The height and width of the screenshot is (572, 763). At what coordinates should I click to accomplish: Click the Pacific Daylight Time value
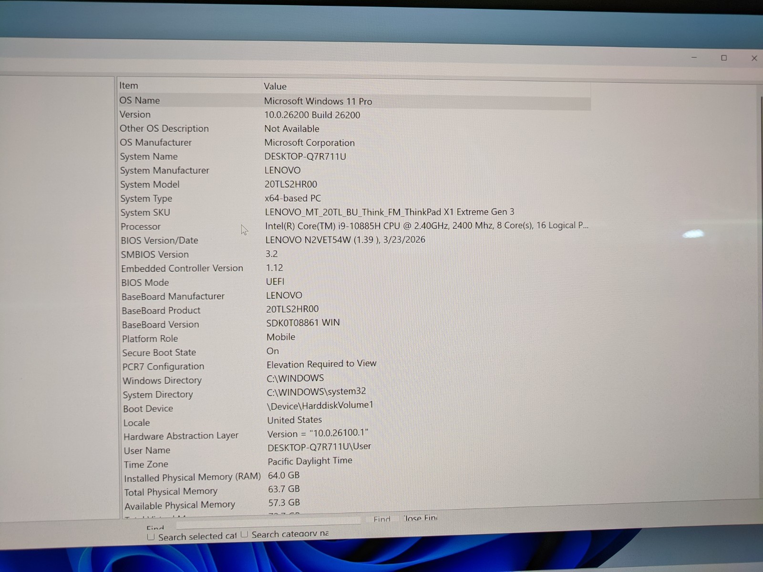click(310, 461)
